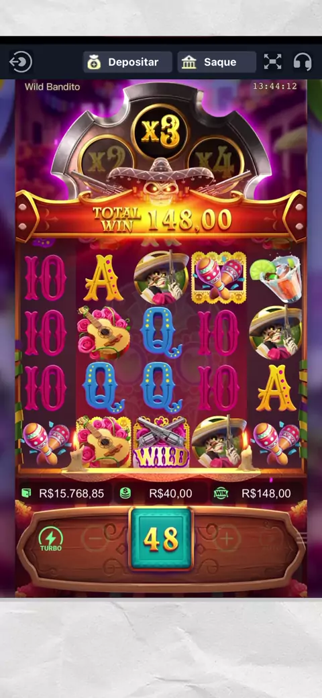Decrease bet with the minus button
The width and height of the screenshot is (322, 698).
[95, 539]
